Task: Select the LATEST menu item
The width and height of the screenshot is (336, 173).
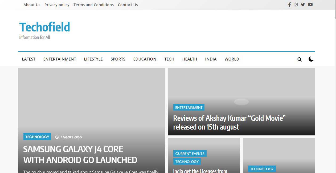Action: (x=29, y=59)
